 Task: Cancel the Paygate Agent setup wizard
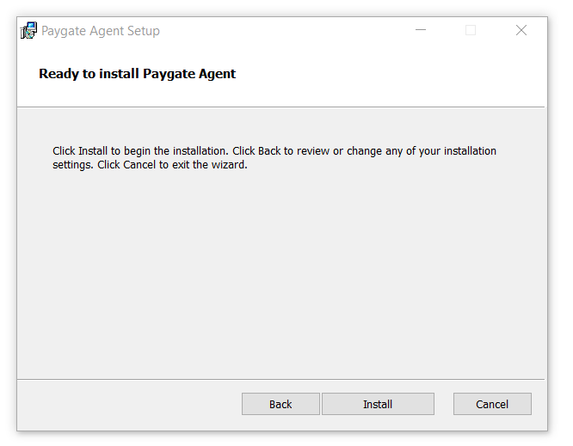point(492,404)
